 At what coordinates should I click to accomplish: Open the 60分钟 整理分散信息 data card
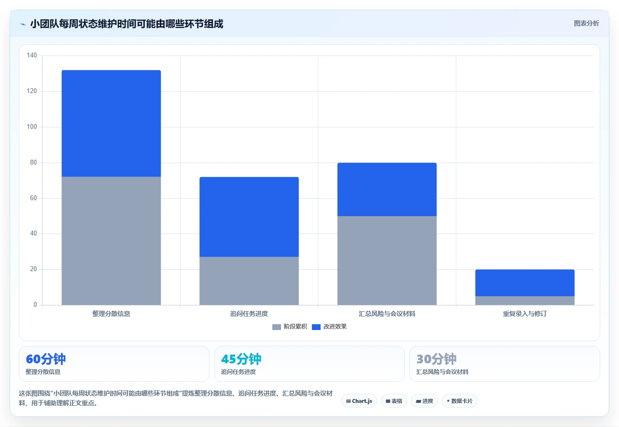[114, 364]
